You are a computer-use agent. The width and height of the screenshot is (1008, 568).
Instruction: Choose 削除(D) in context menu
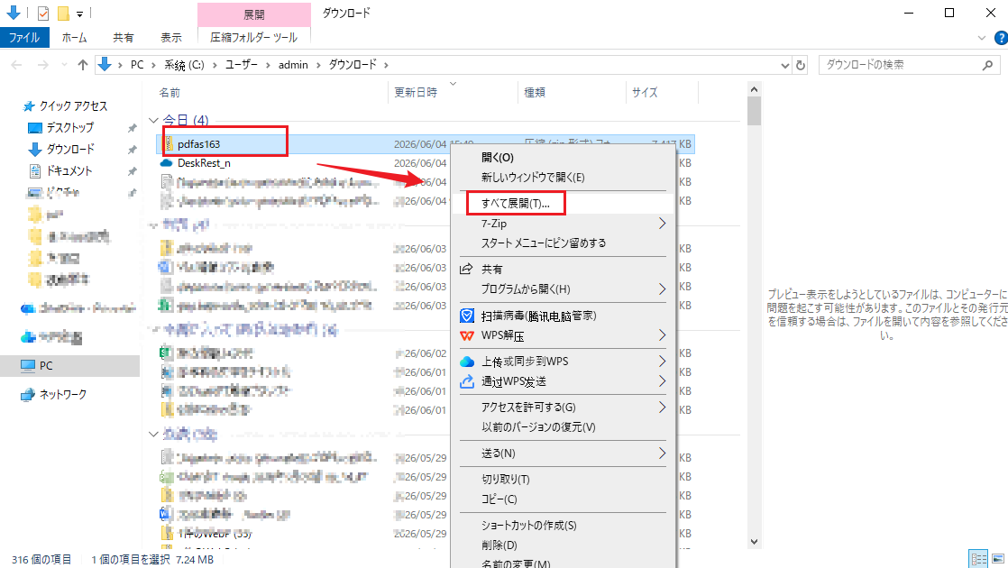pos(499,545)
